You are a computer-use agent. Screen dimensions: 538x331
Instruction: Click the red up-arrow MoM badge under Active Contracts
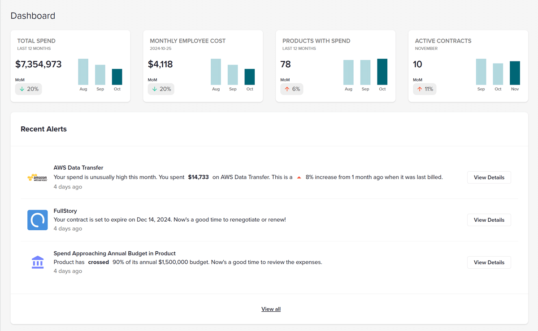(x=424, y=89)
